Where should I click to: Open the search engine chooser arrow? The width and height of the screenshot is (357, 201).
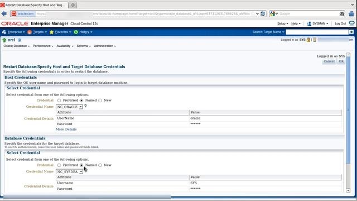(x=277, y=13)
